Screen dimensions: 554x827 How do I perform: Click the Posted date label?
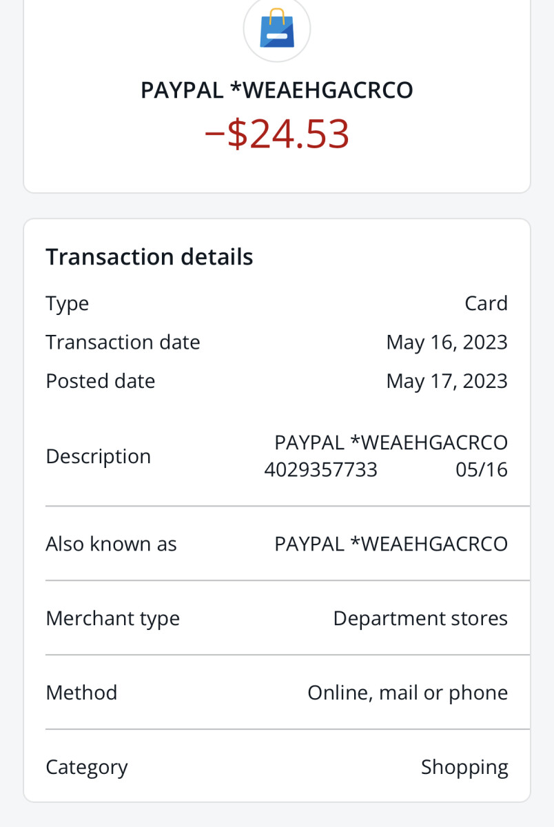point(101,381)
